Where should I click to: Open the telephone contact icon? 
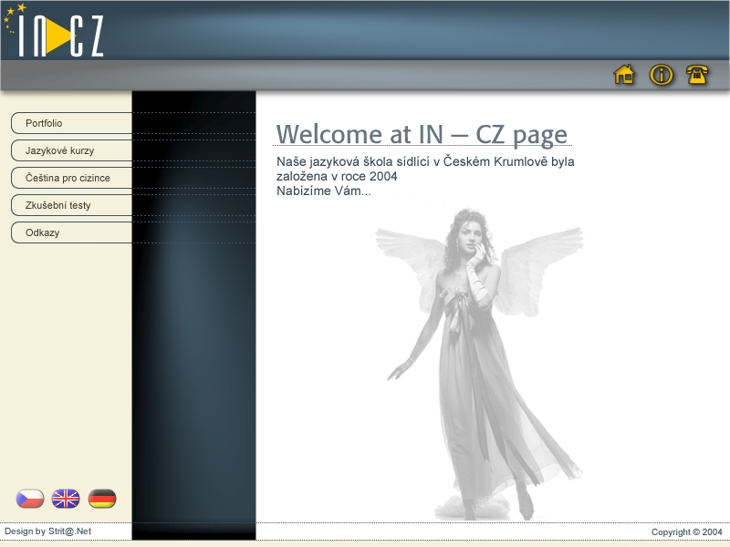click(x=697, y=75)
